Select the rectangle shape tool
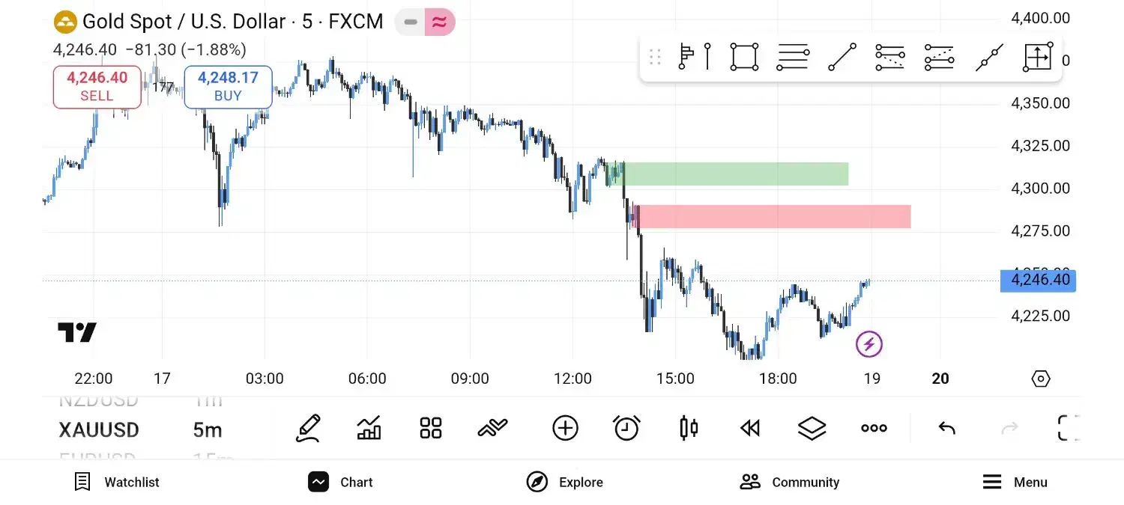1124x505 pixels. (x=744, y=57)
